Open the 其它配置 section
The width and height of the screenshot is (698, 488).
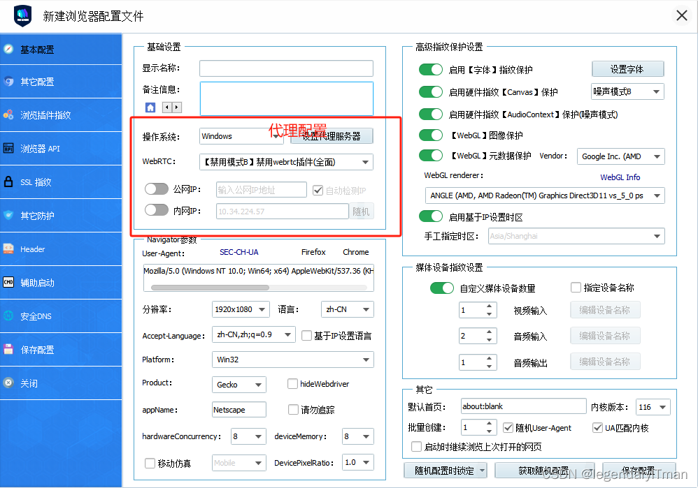tap(61, 82)
